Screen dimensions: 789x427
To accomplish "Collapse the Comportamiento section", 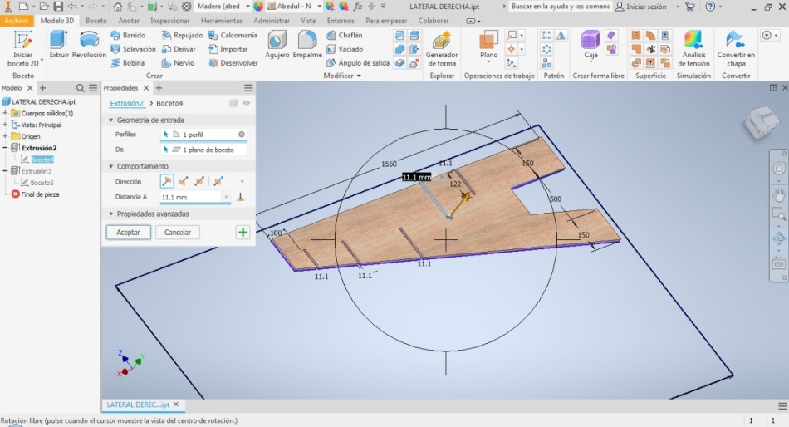I will click(111, 166).
